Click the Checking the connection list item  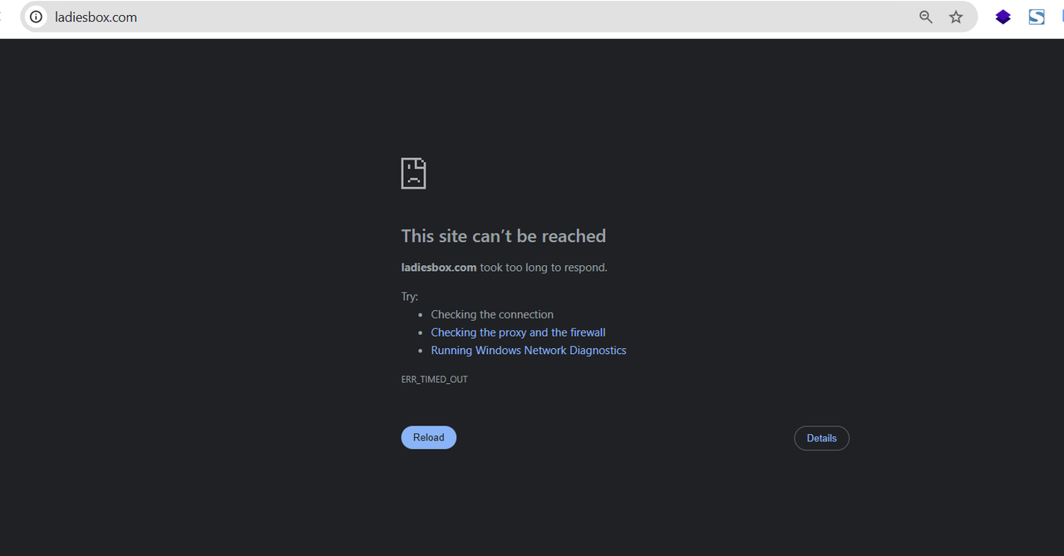492,314
